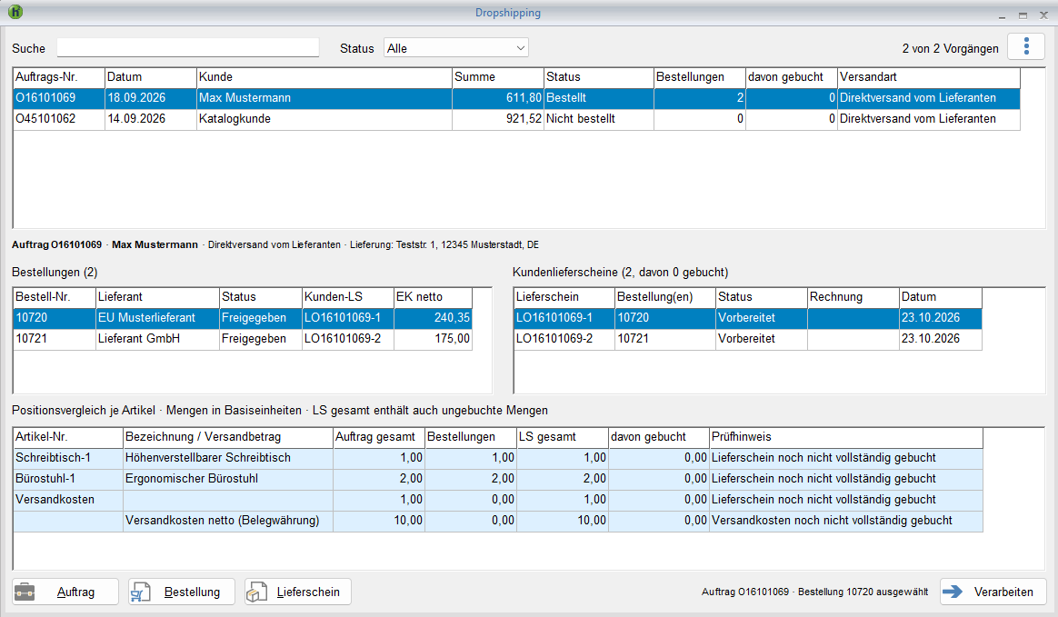Select the Schreibtisch-1 article row
This screenshot has width=1058, height=617.
(498, 458)
